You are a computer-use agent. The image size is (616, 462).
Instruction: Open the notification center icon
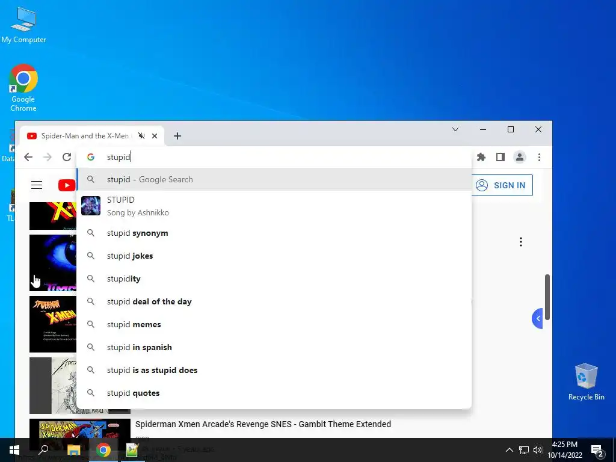tap(597, 451)
